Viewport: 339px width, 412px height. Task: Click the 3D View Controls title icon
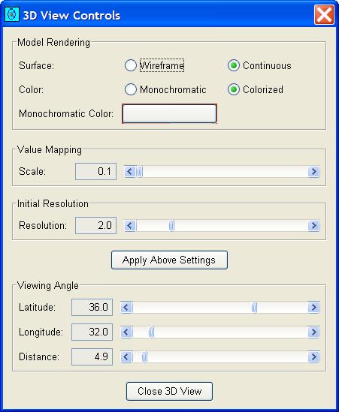[12, 15]
